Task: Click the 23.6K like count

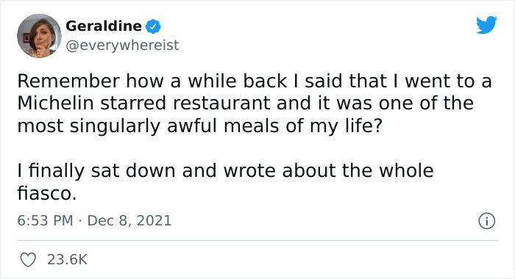Action: [x=67, y=260]
